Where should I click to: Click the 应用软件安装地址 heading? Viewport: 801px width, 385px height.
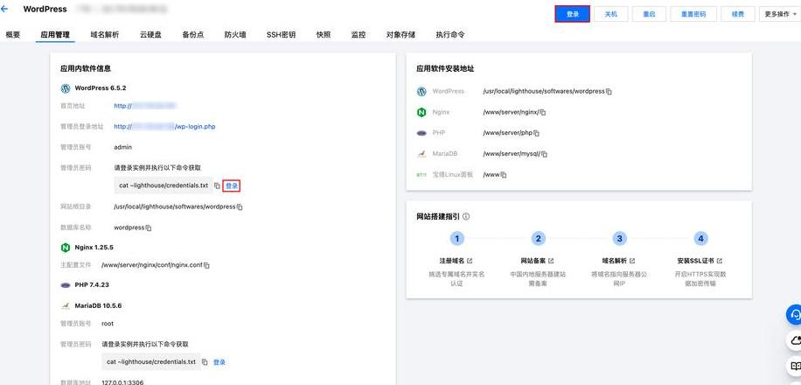445,68
